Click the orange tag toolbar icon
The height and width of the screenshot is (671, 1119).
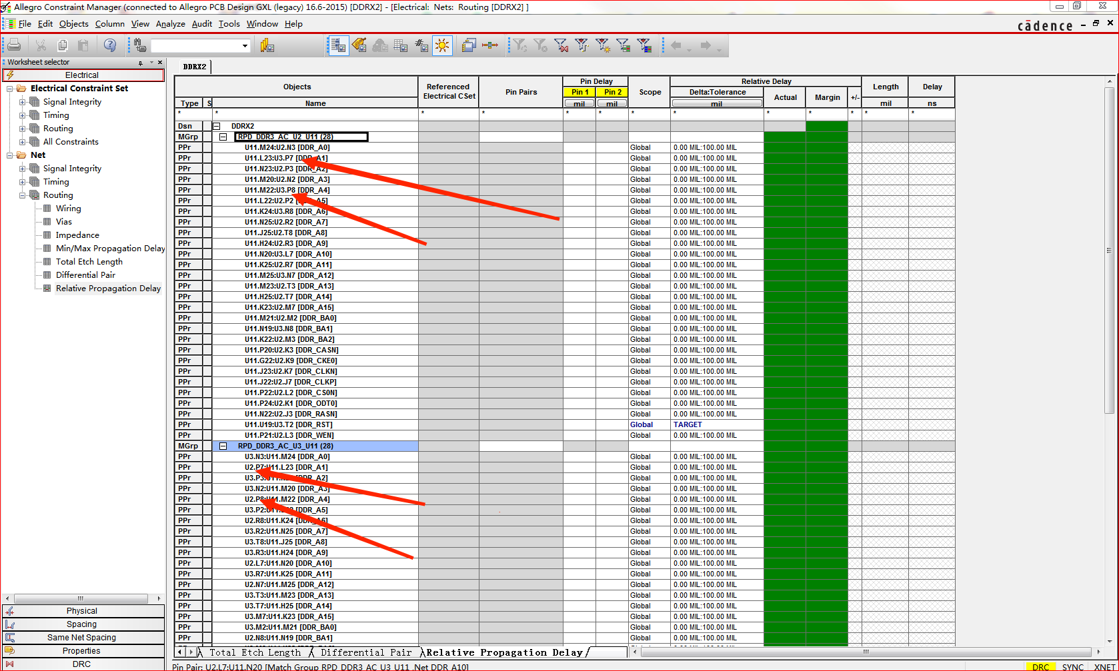point(359,45)
